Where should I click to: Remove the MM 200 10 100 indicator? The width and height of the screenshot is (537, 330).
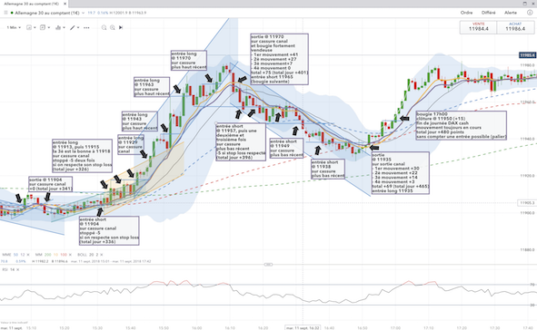point(70,255)
